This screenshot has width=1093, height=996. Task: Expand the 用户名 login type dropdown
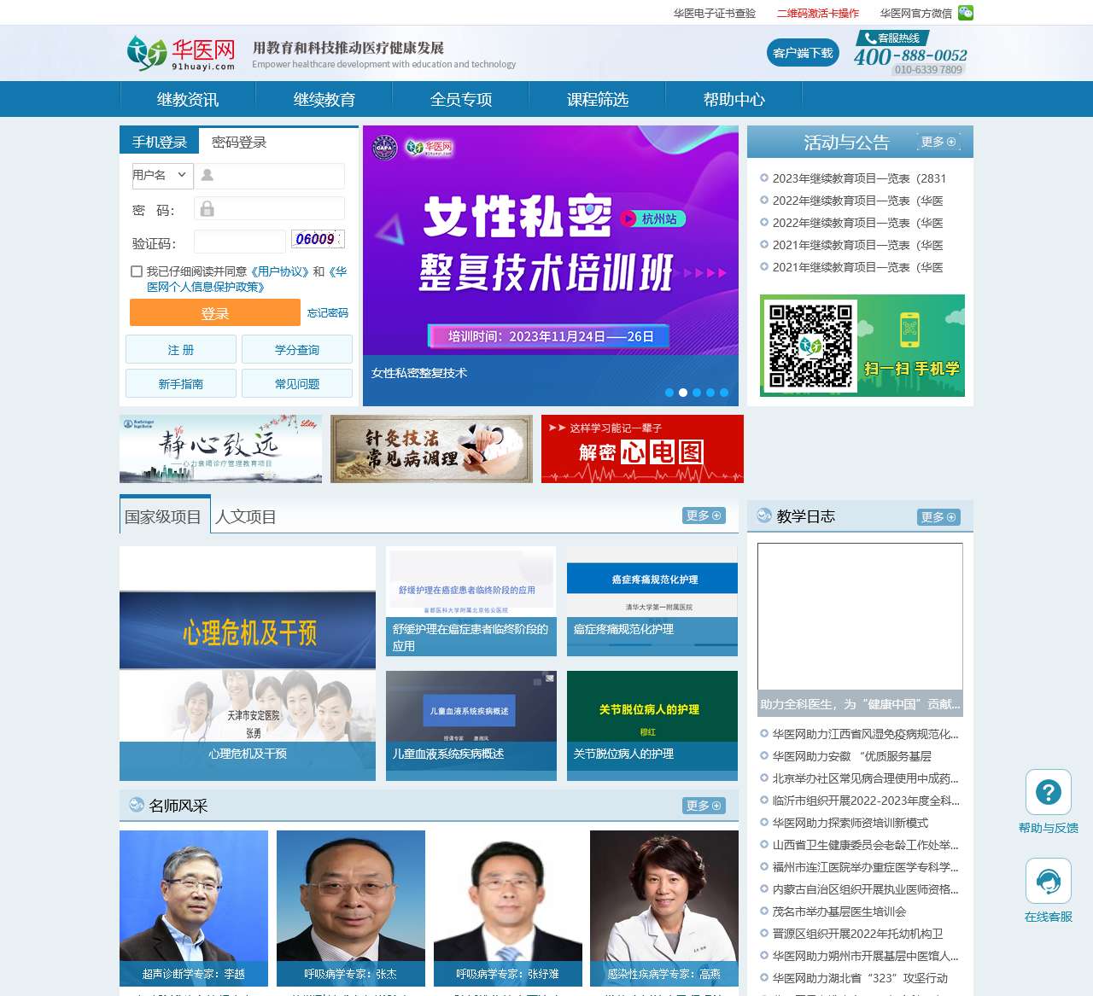pyautogui.click(x=161, y=175)
